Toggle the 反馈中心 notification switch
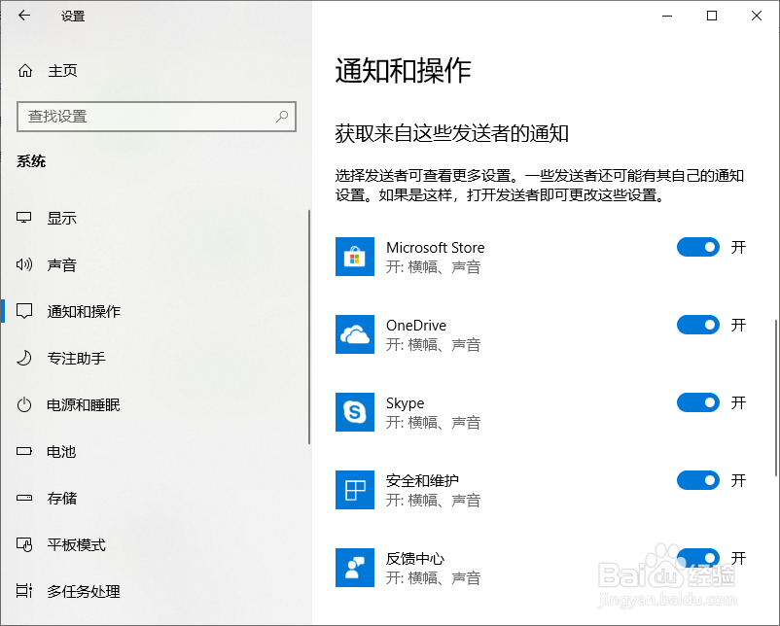Image resolution: width=780 pixels, height=626 pixels. (697, 558)
